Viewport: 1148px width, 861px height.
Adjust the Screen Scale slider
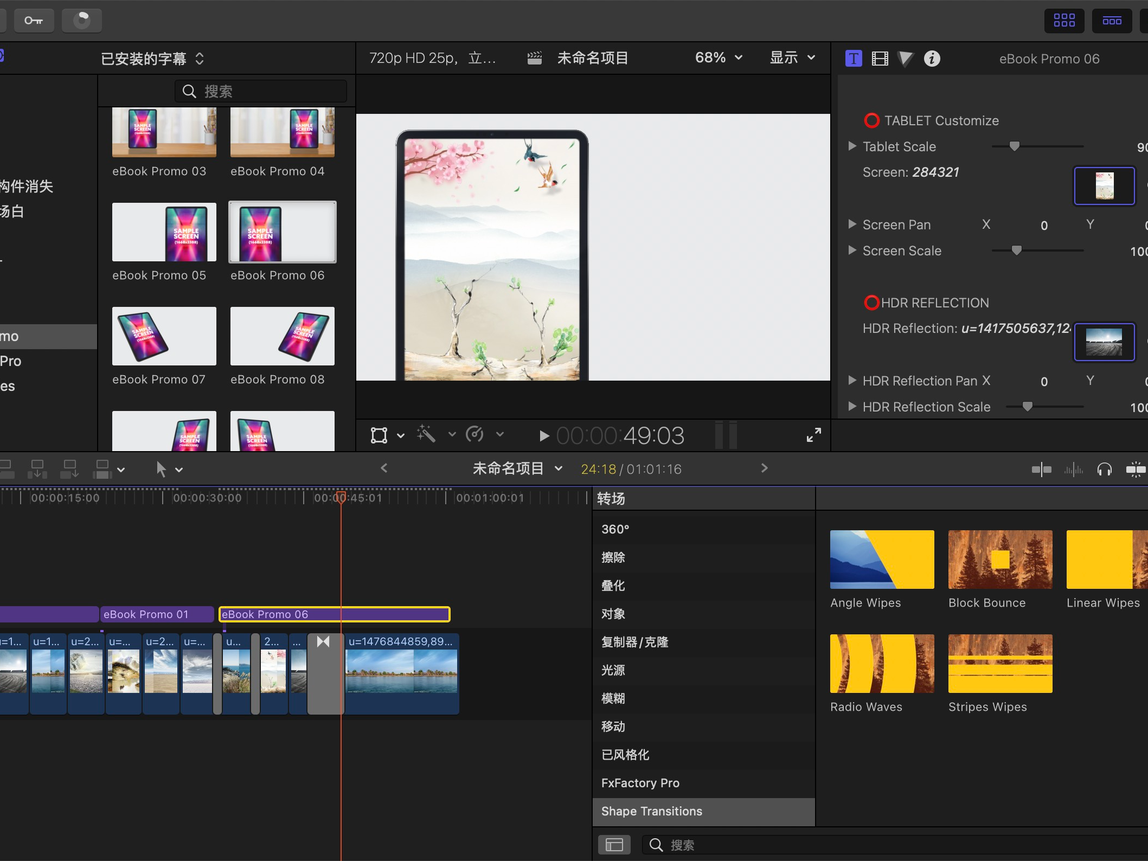click(x=1017, y=250)
